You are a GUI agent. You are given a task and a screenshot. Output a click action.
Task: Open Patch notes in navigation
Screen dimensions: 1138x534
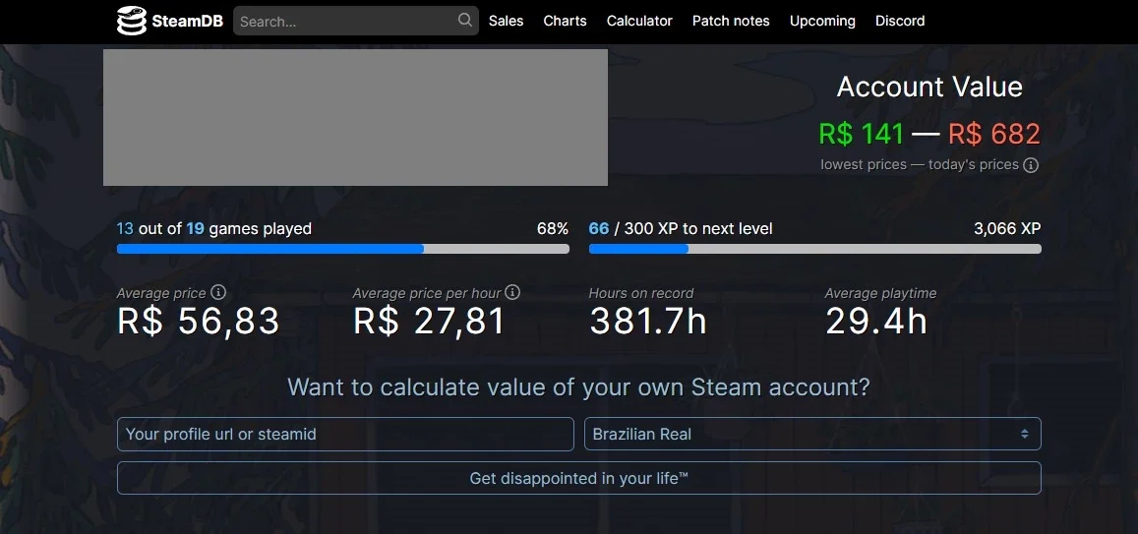tap(731, 21)
